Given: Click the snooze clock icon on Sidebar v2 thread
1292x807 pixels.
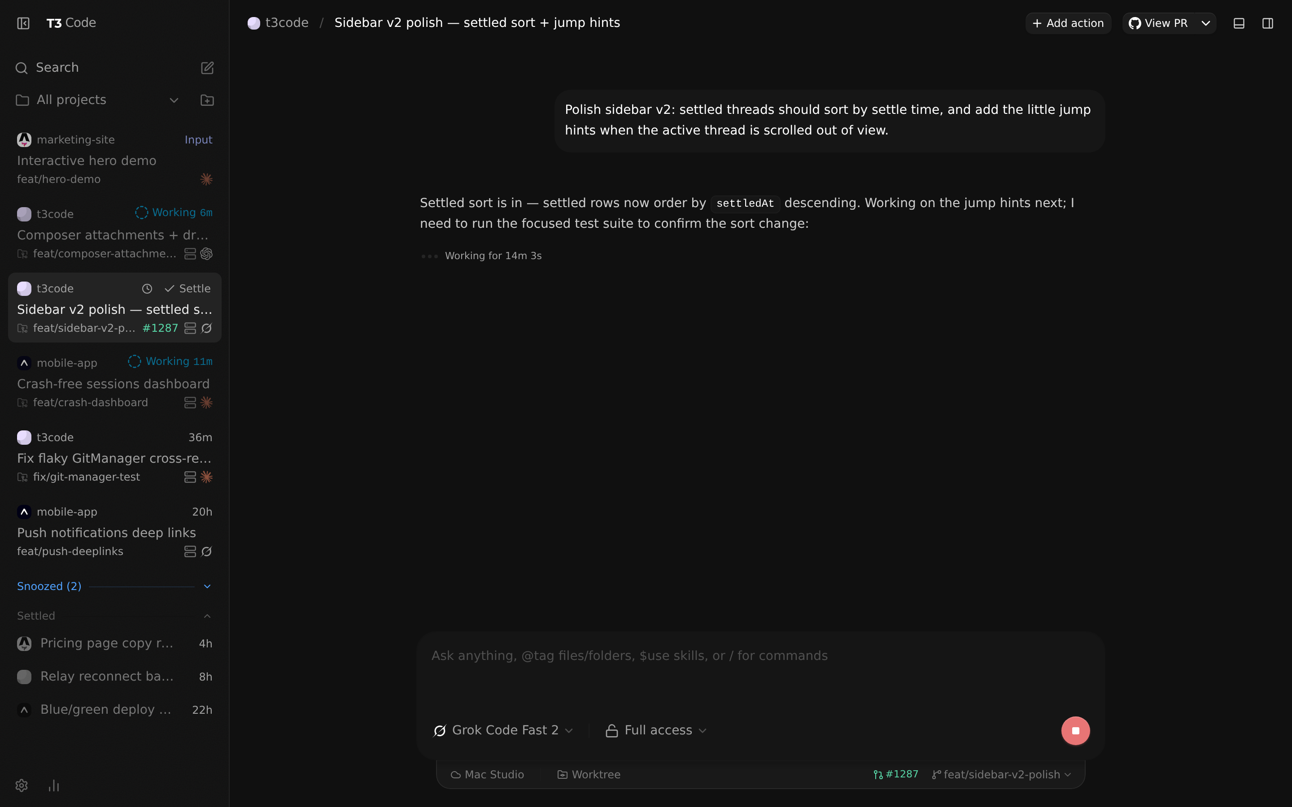Looking at the screenshot, I should click(147, 289).
